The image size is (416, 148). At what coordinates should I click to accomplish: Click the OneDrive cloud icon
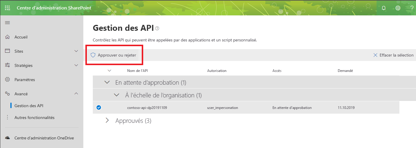click(x=8, y=138)
